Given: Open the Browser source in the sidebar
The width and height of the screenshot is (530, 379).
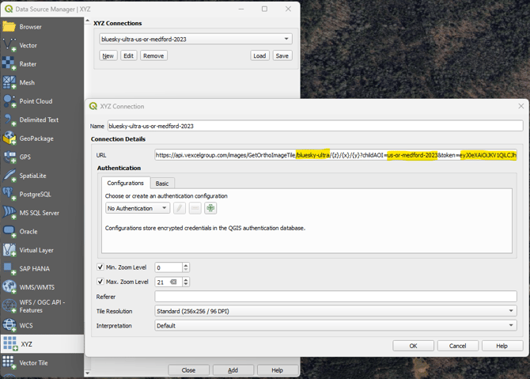Looking at the screenshot, I should tap(42, 27).
